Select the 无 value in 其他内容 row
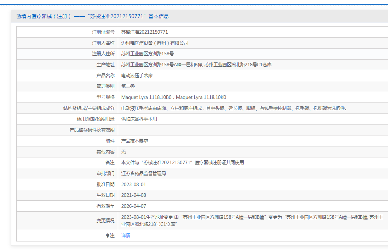This screenshot has height=250, width=388. [x=123, y=152]
